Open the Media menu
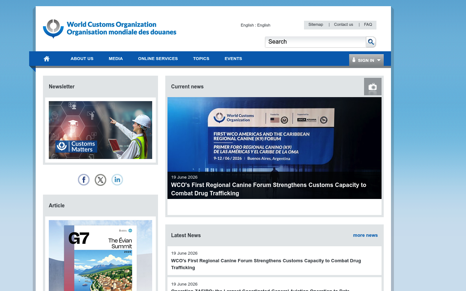This screenshot has width=466, height=291. pos(116,59)
